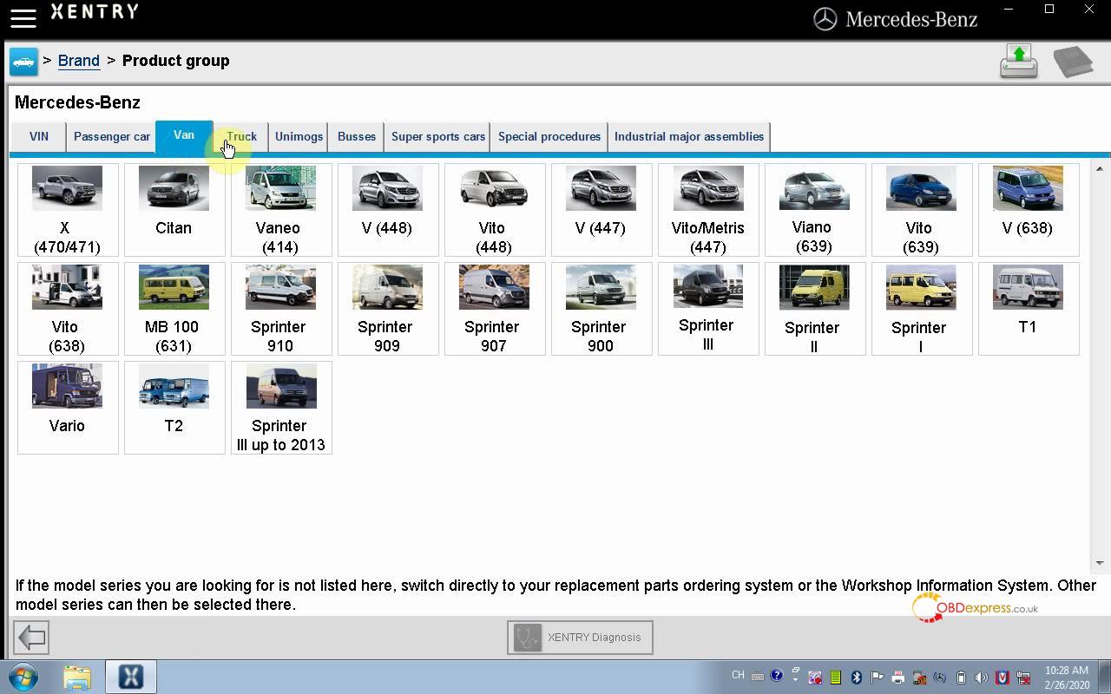
Task: Click the battery tray icon
Action: [x=961, y=677]
